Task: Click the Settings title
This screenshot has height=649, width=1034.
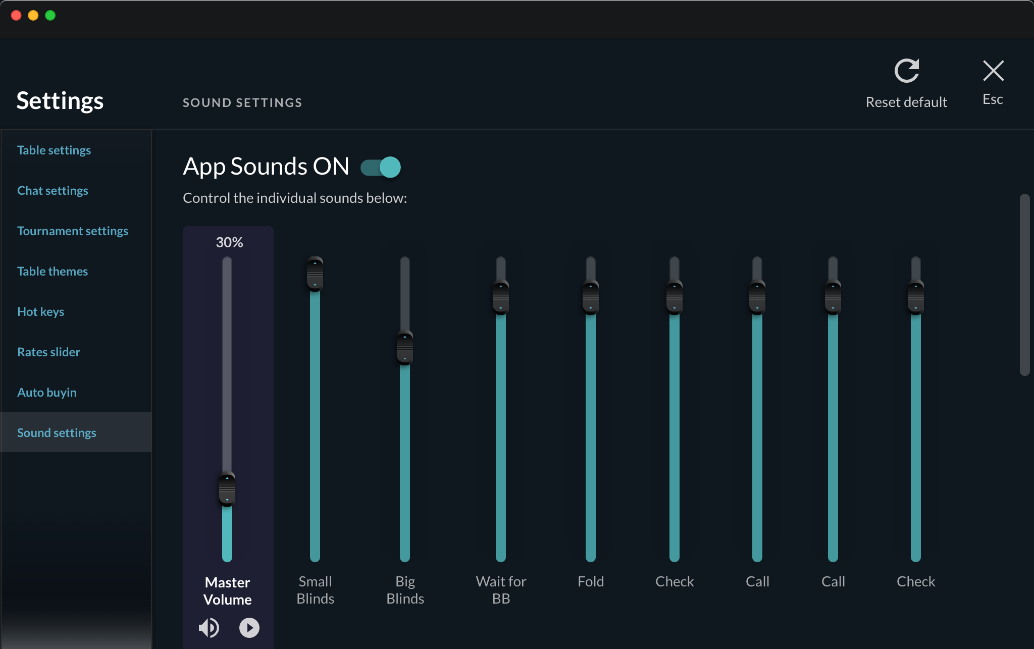Action: (60, 100)
